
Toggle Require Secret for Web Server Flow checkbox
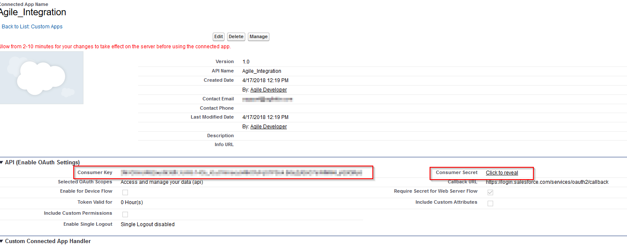click(x=490, y=193)
